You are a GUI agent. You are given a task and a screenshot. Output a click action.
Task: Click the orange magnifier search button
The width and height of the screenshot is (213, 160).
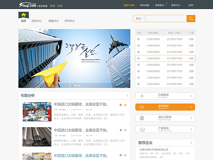tap(191, 18)
